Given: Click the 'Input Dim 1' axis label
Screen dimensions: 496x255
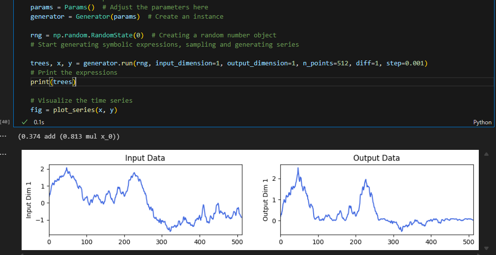Looking at the screenshot, I should [29, 200].
